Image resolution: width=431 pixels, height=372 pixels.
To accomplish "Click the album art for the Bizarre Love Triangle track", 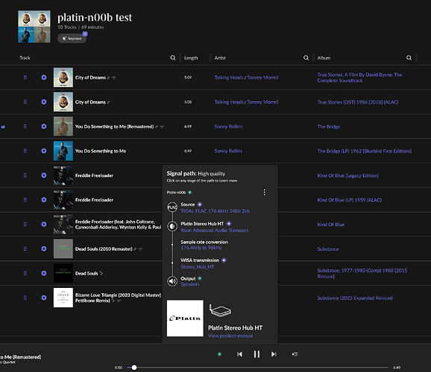I will (63, 298).
